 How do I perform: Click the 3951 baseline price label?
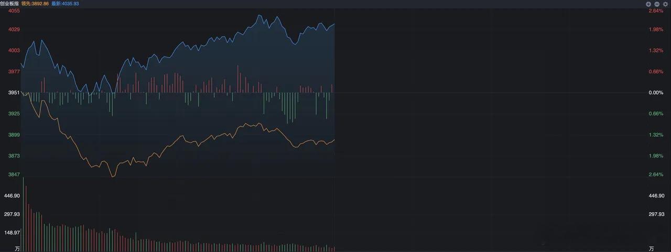pyautogui.click(x=14, y=93)
